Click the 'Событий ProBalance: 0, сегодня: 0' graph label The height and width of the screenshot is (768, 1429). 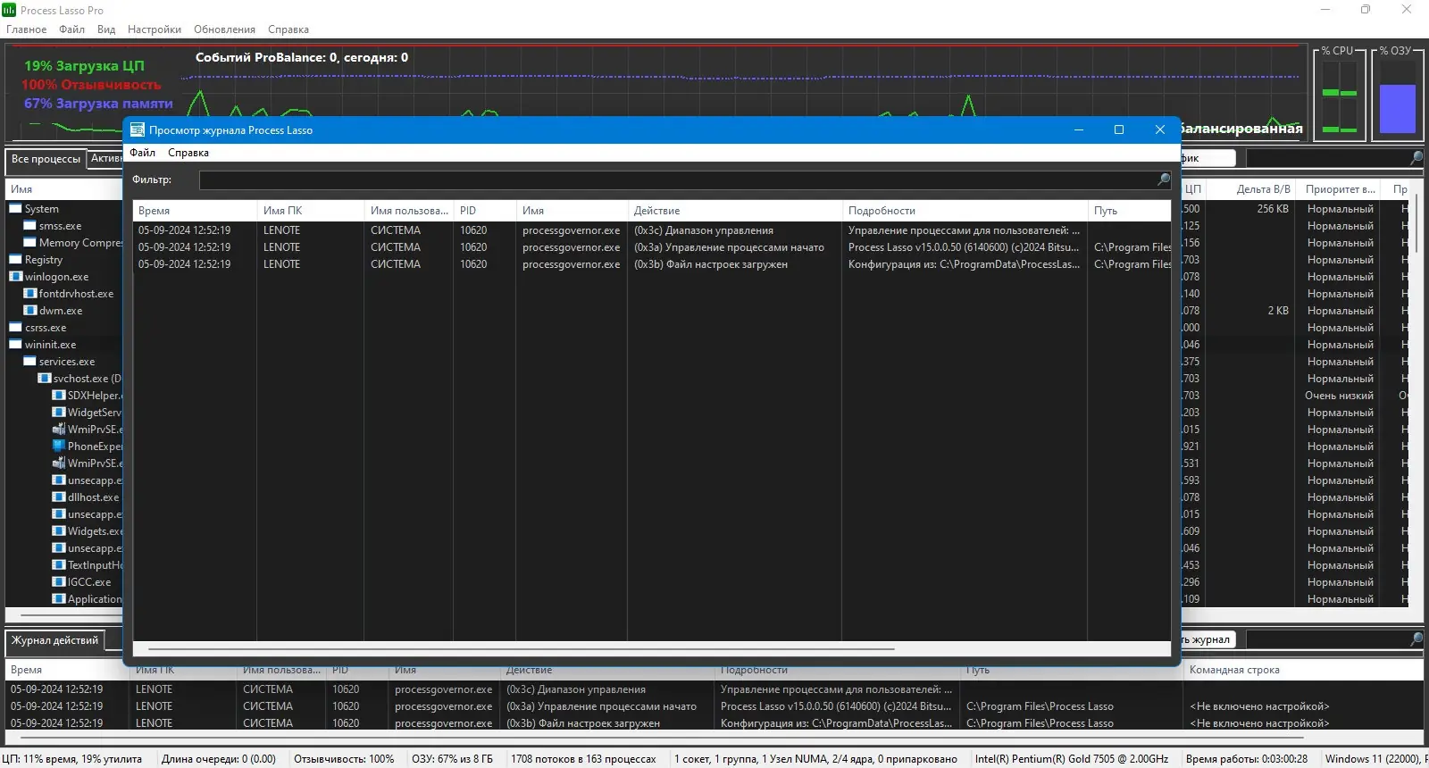pyautogui.click(x=302, y=57)
